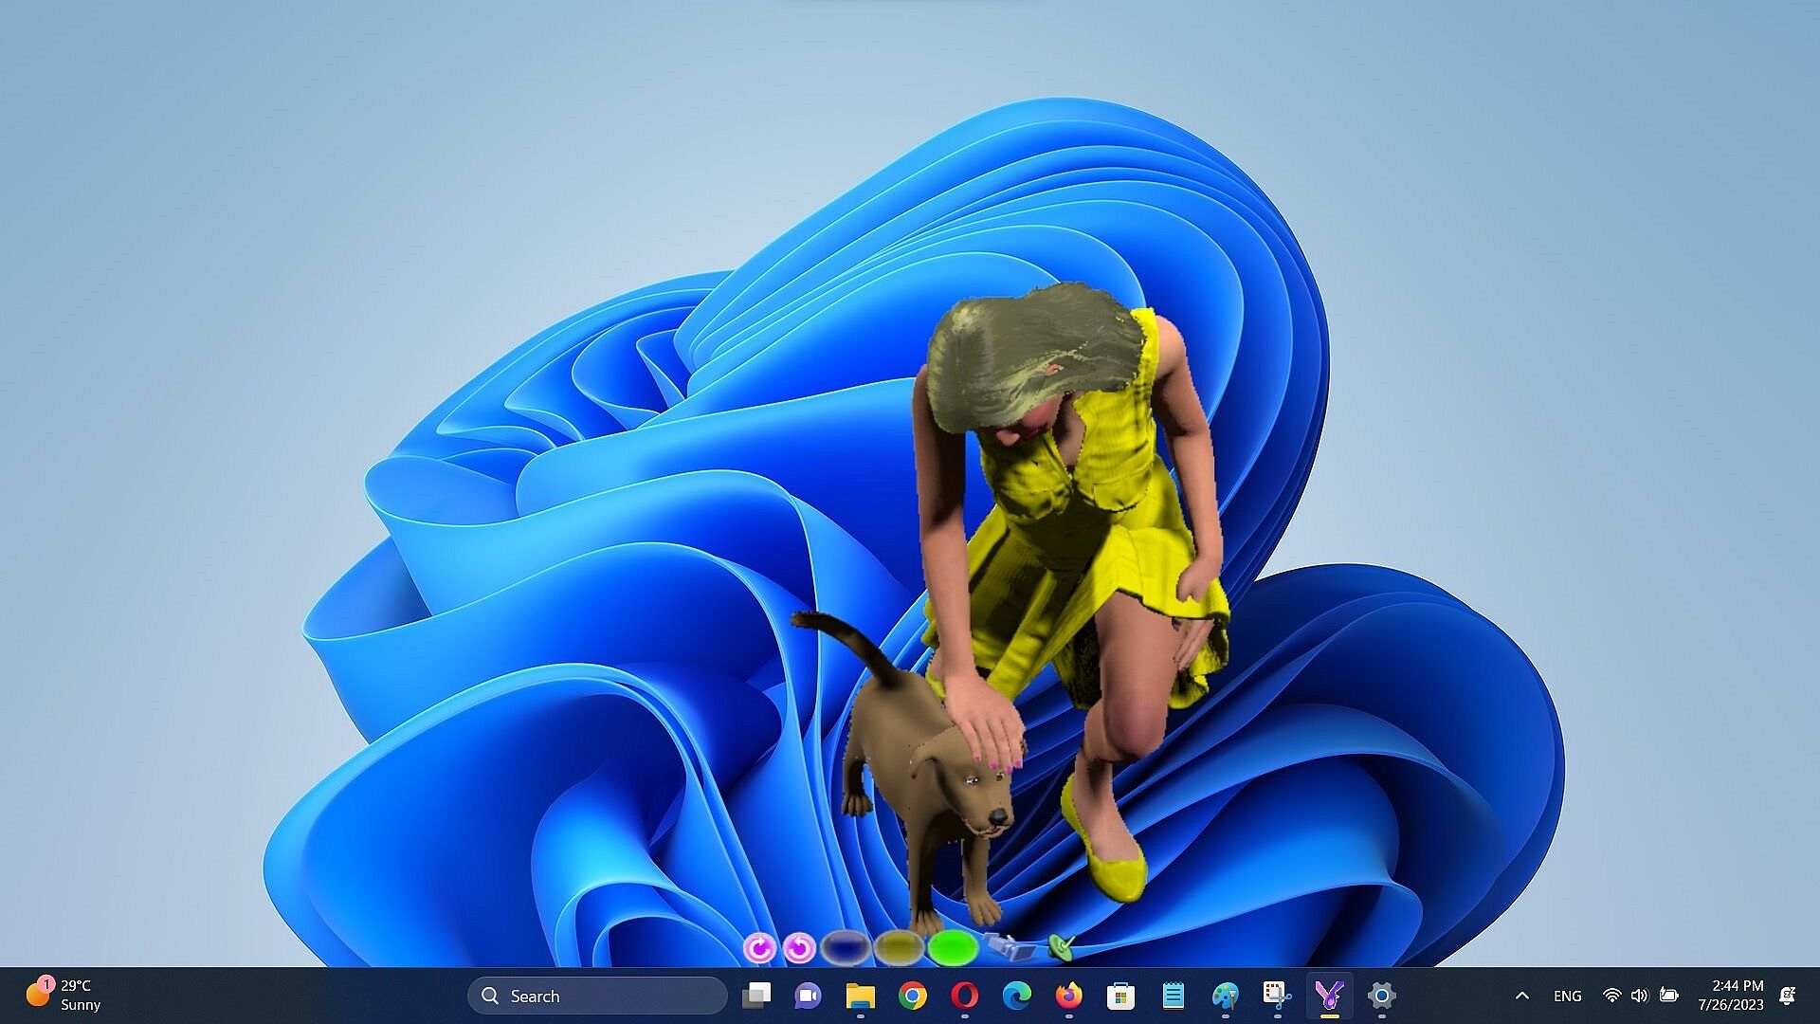Click the clockwise rotate pink button
Viewport: 1820px width, 1024px height.
coord(758,947)
